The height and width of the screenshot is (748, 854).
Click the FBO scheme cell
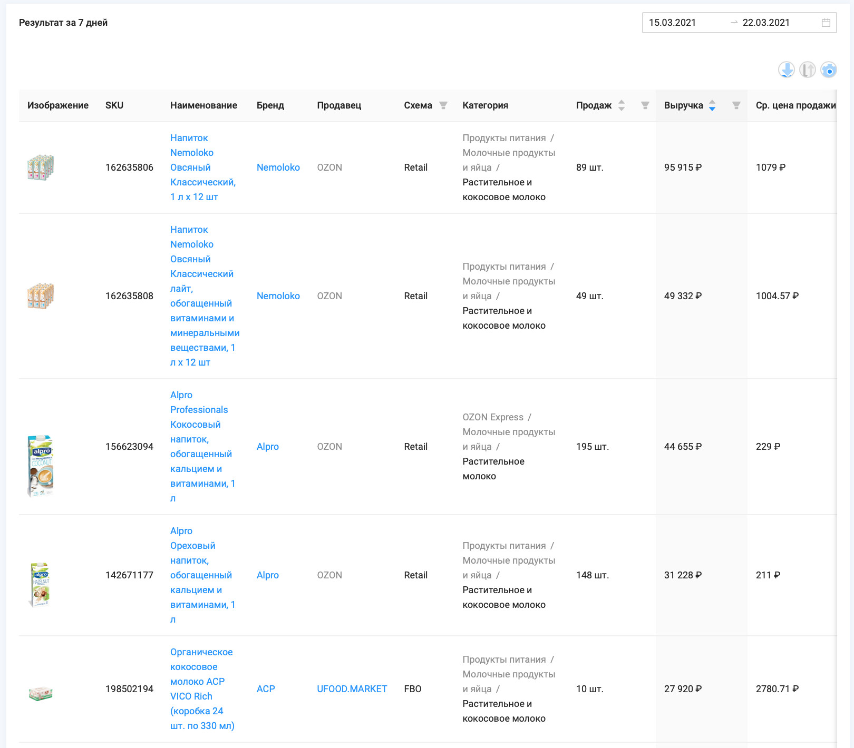point(413,689)
